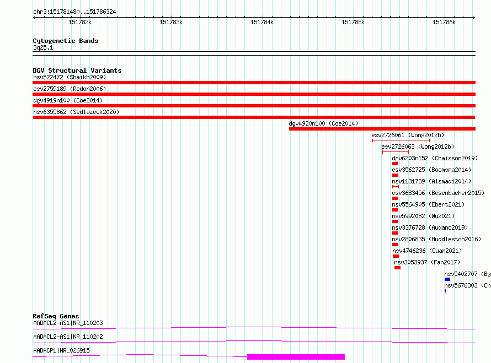Open nsv3053937 (Fan2017) label
This screenshot has width=491, height=363.
pos(427,262)
